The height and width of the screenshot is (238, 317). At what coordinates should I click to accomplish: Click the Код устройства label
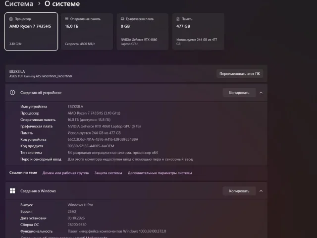[33, 139]
